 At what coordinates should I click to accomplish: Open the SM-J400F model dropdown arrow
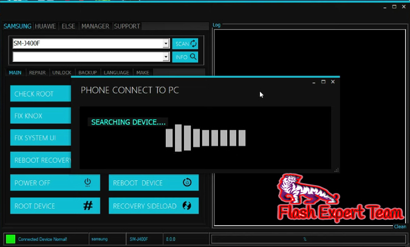coord(166,44)
